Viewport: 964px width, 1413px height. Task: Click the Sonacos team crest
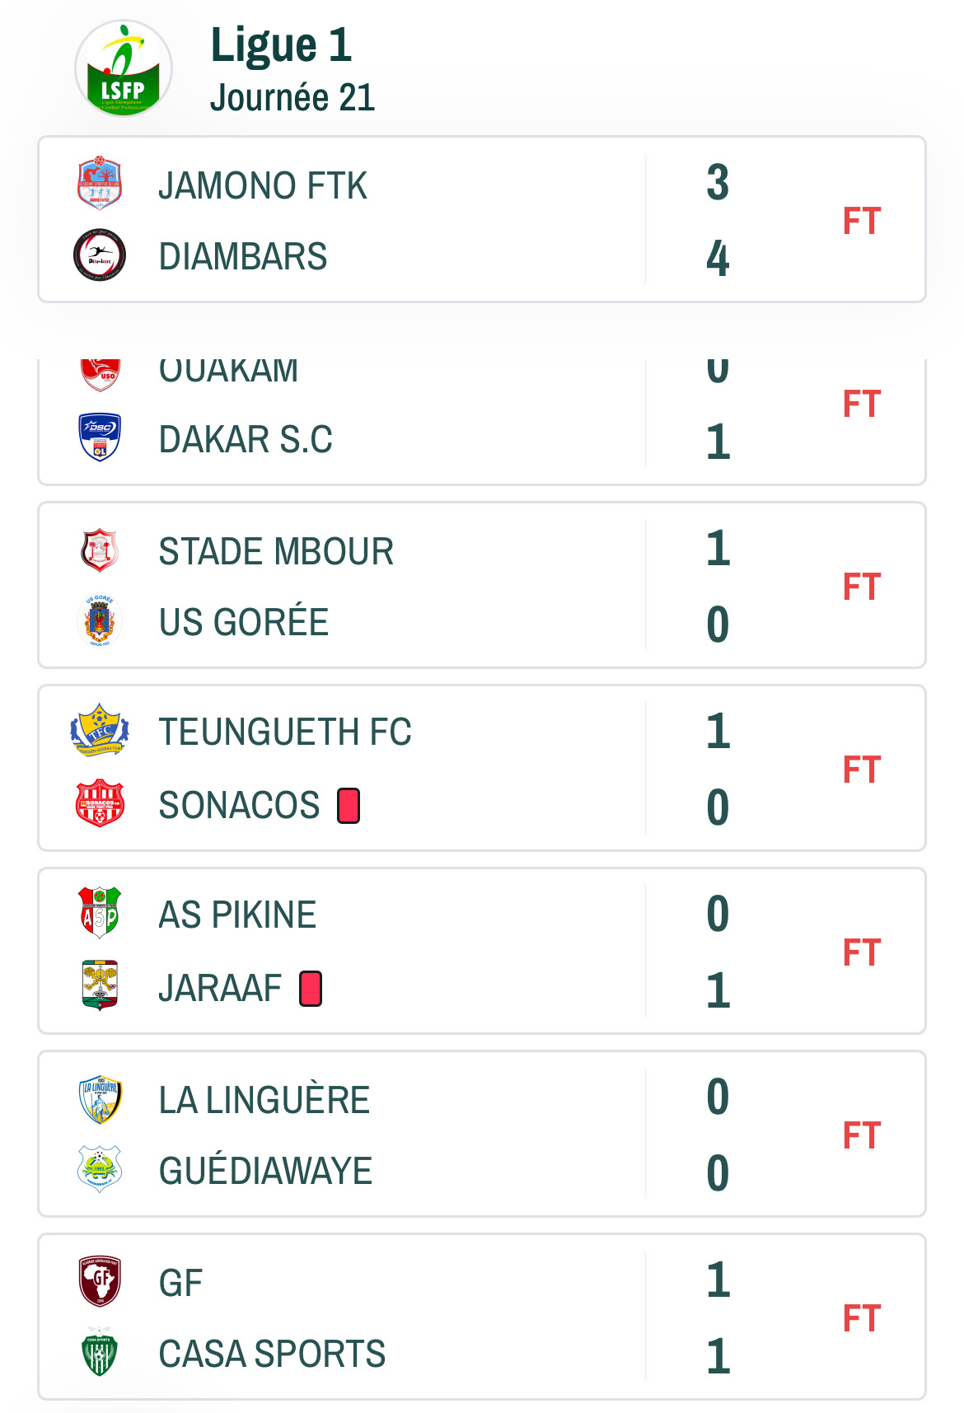[100, 803]
